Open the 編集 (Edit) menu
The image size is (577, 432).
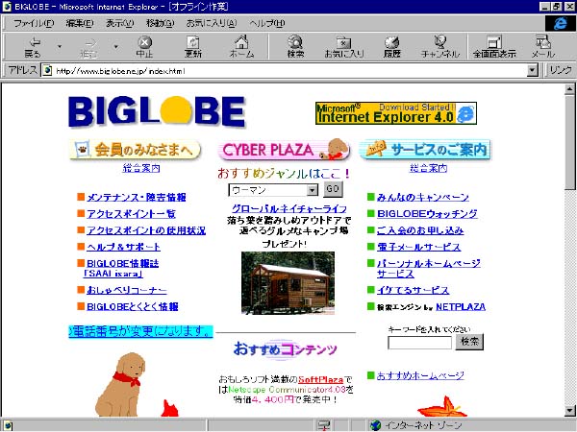tap(80, 23)
